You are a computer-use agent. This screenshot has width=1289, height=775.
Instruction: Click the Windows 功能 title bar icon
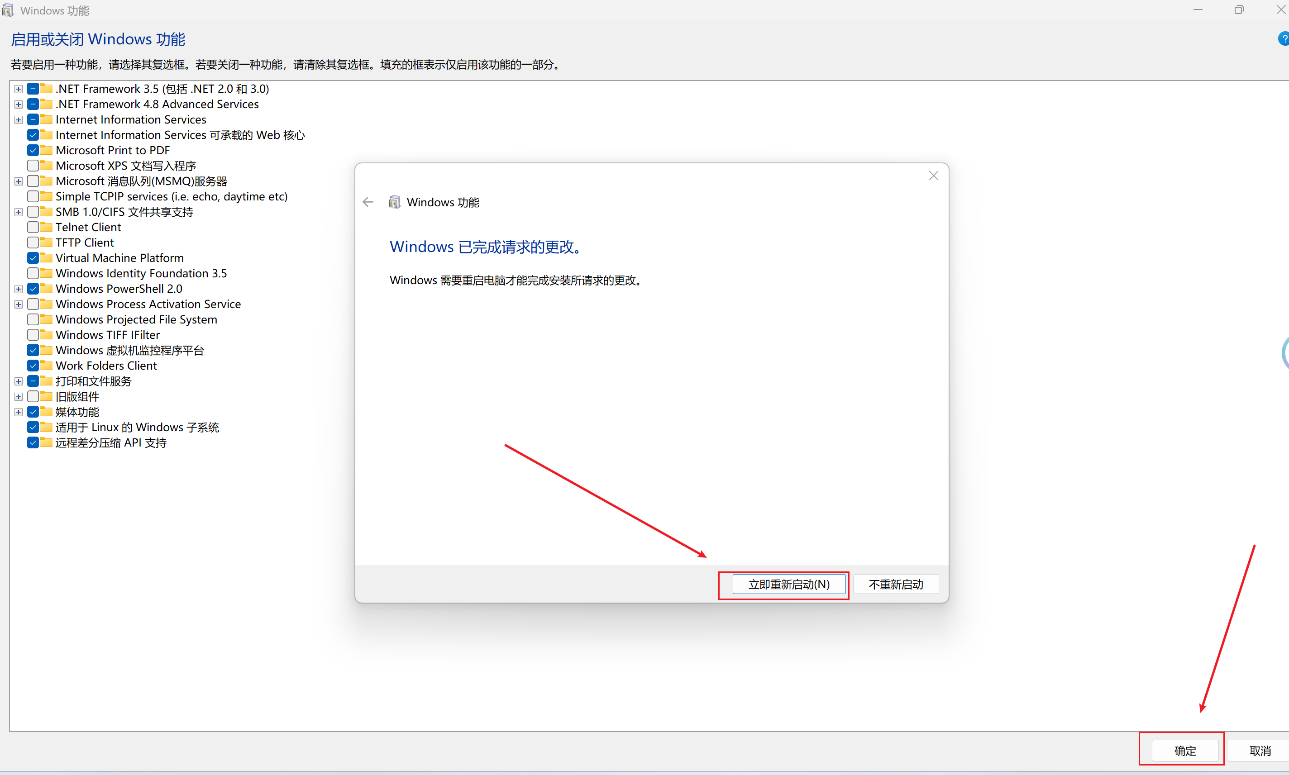click(8, 10)
